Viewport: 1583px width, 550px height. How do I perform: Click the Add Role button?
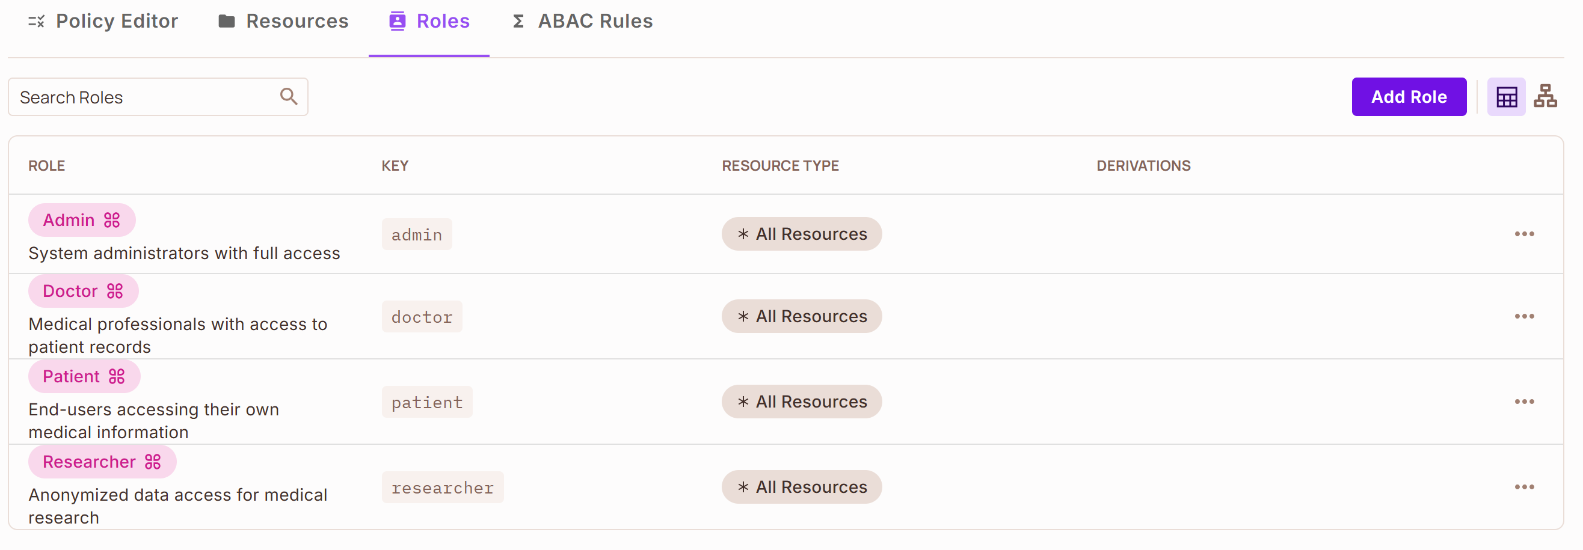coord(1409,96)
